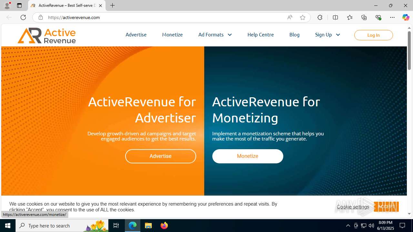Click the 'ActiveRevenue for Monetizing' heading

click(x=266, y=110)
